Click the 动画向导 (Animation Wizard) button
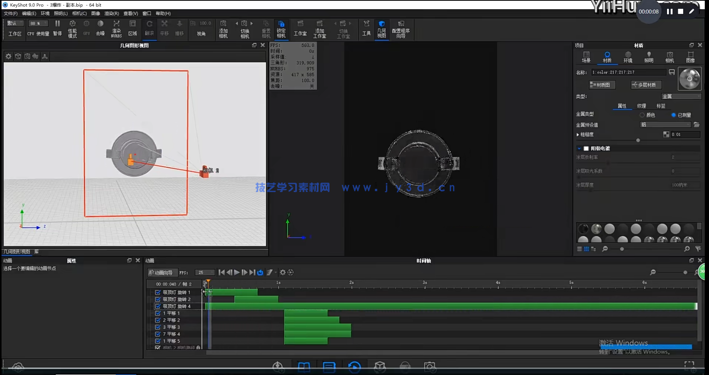 (x=162, y=272)
